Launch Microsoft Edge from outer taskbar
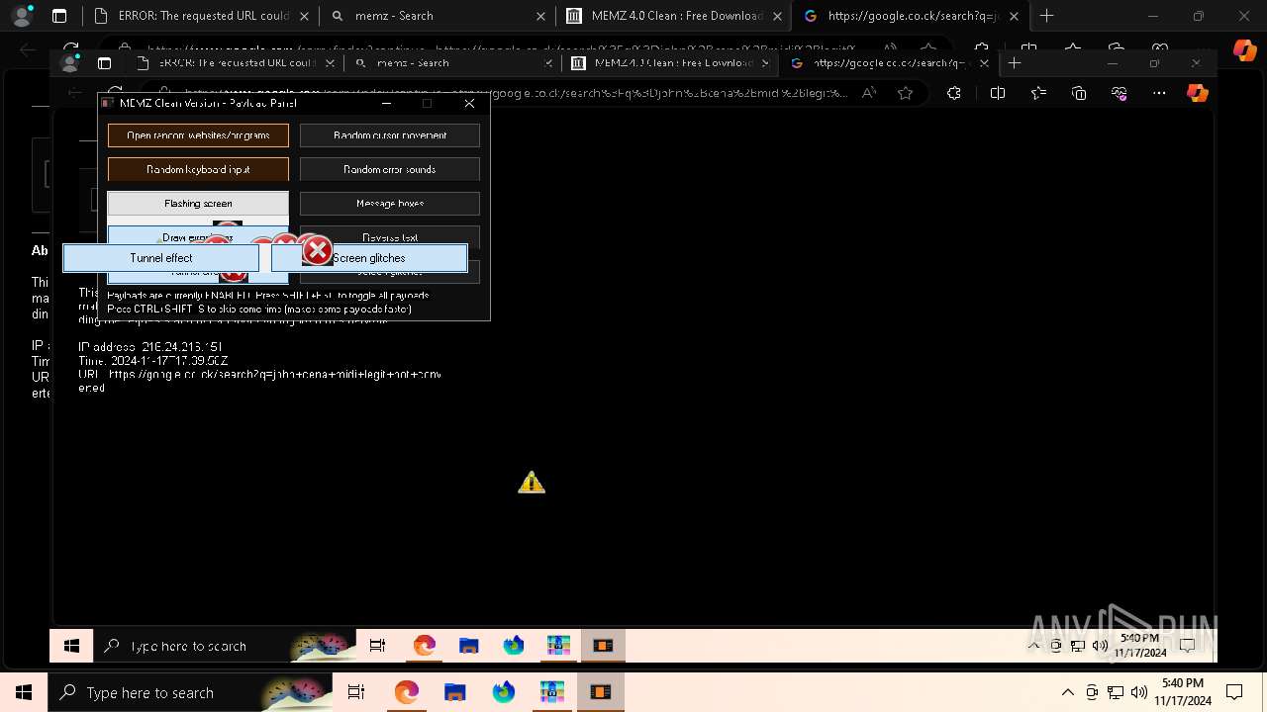The width and height of the screenshot is (1267, 712). point(406,692)
